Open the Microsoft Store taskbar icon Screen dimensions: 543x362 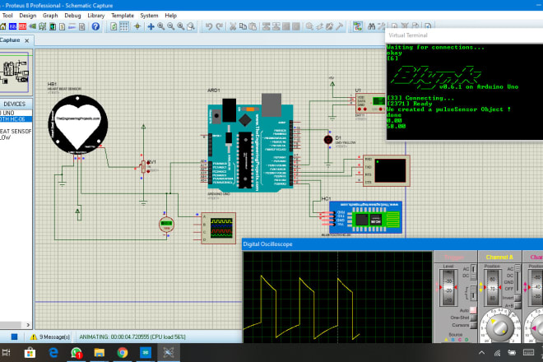coord(30,353)
